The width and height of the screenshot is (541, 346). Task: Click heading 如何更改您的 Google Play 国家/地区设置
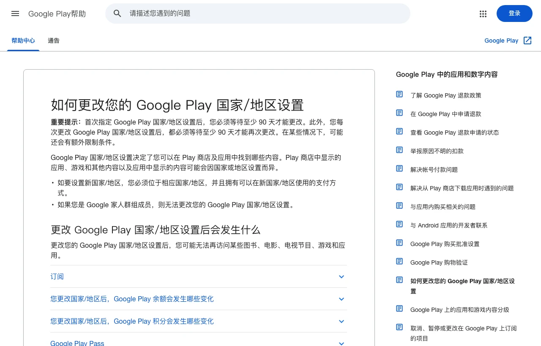coord(178,105)
